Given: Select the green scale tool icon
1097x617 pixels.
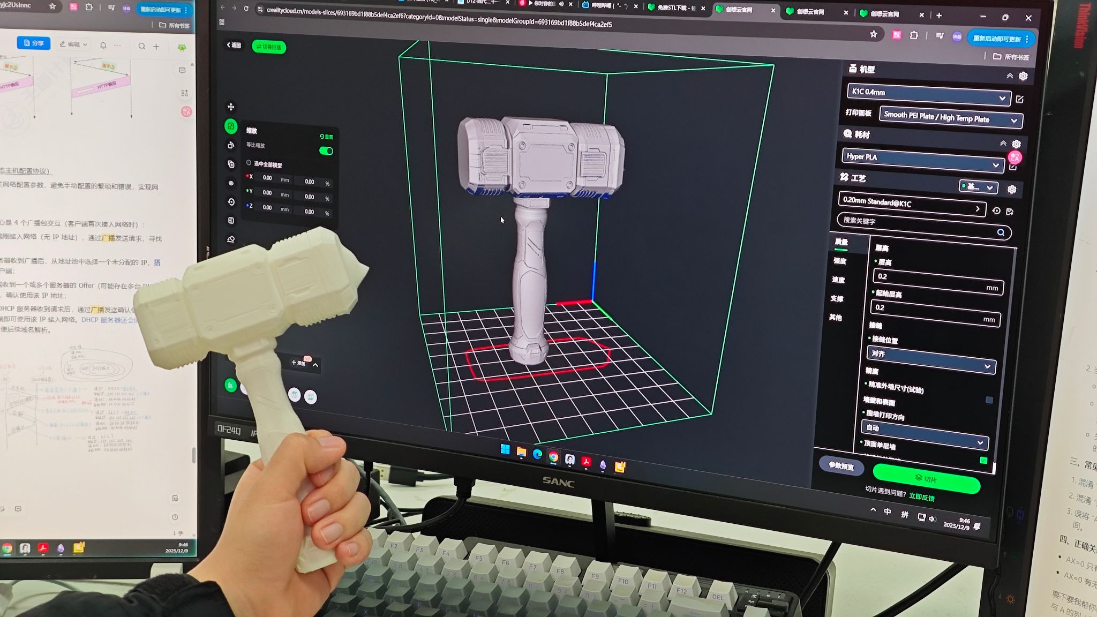Looking at the screenshot, I should click(231, 126).
